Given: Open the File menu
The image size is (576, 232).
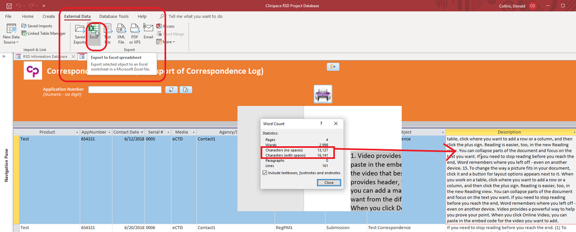Looking at the screenshot, I should coord(8,17).
